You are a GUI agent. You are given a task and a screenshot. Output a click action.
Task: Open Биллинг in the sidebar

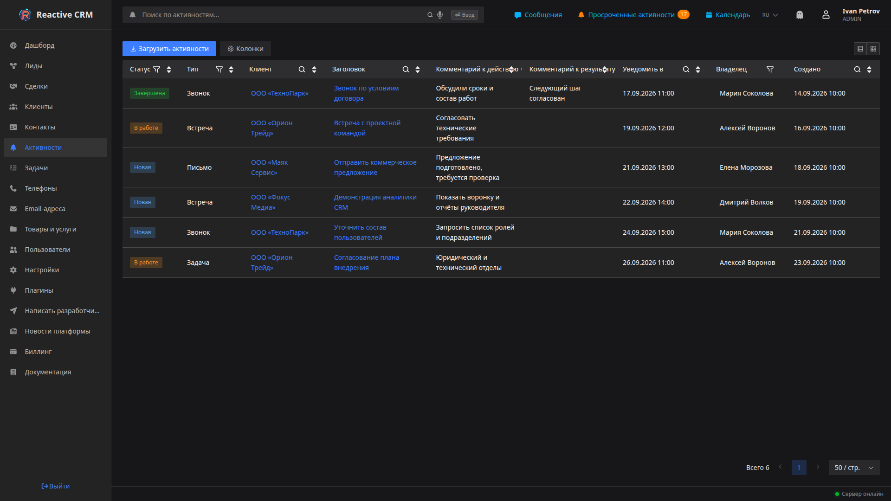[x=55, y=352]
